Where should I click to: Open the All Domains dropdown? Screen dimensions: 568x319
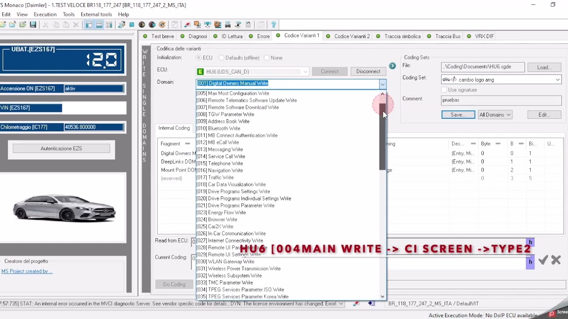coord(495,115)
